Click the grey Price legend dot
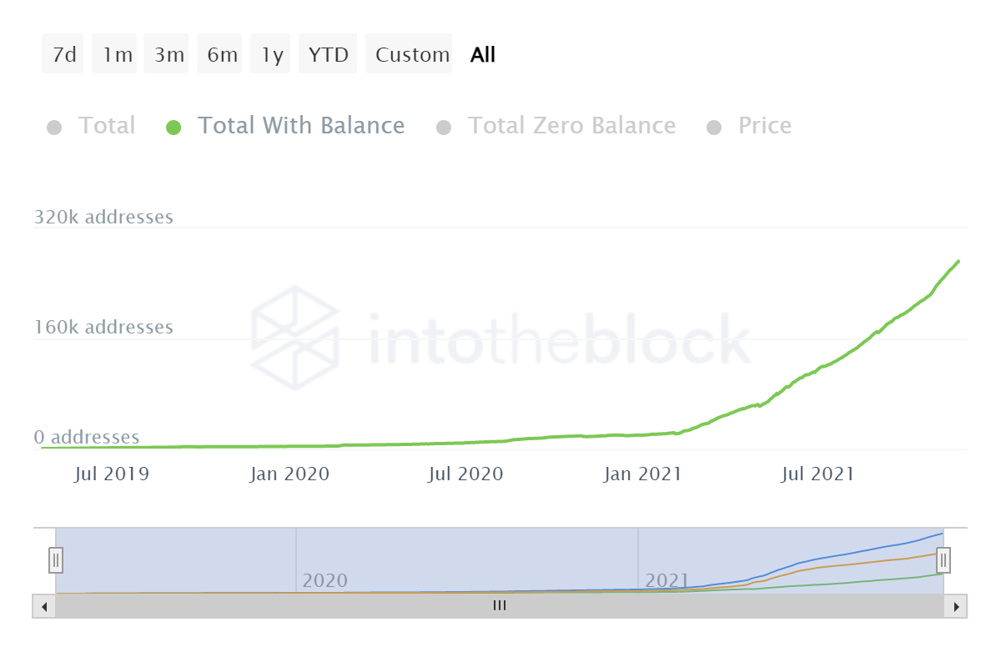Image resolution: width=1001 pixels, height=667 pixels. [x=714, y=128]
